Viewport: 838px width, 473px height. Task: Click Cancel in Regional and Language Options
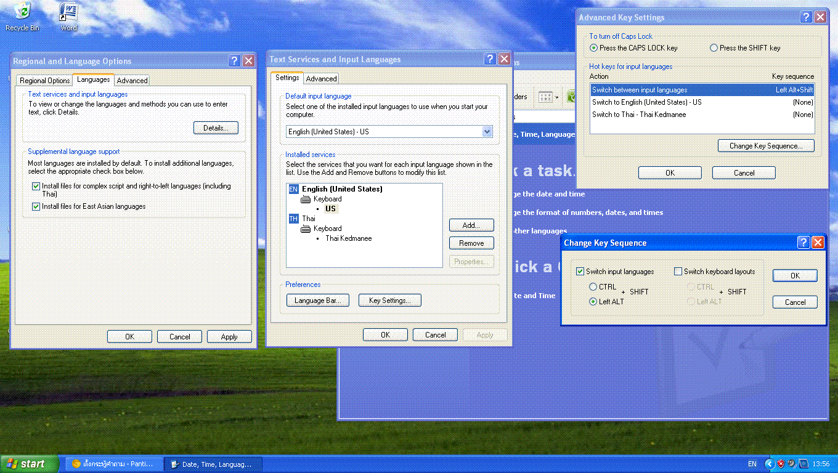click(180, 336)
